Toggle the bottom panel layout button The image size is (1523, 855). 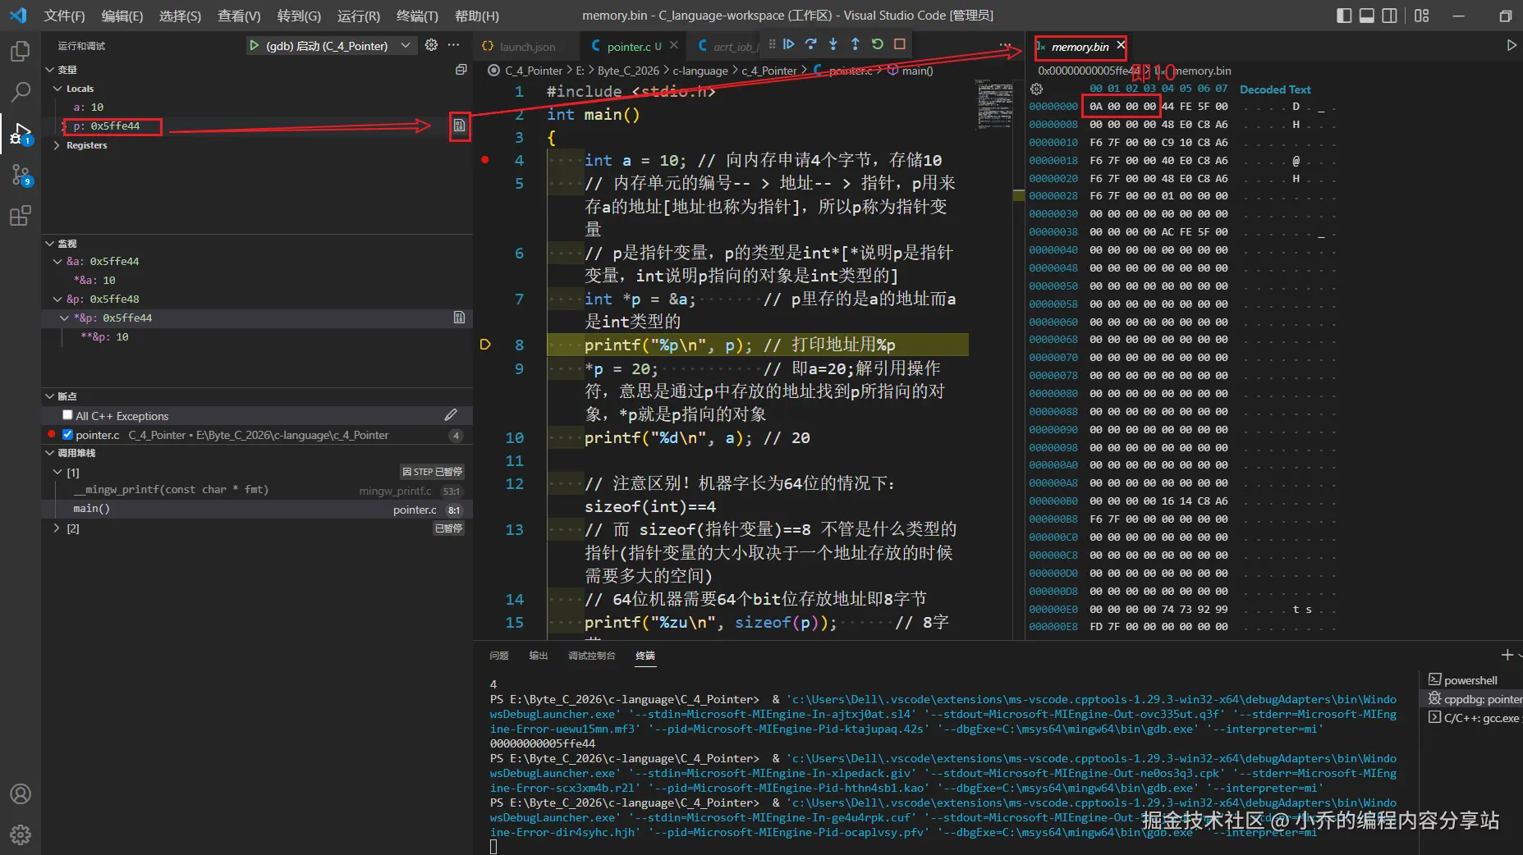click(1367, 16)
